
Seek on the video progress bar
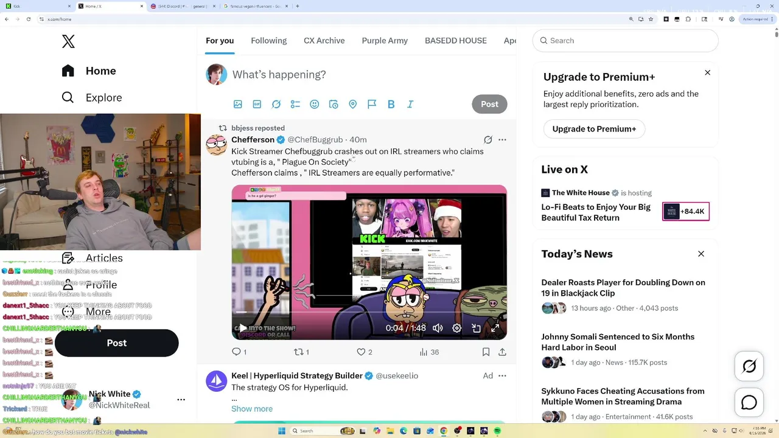(369, 312)
